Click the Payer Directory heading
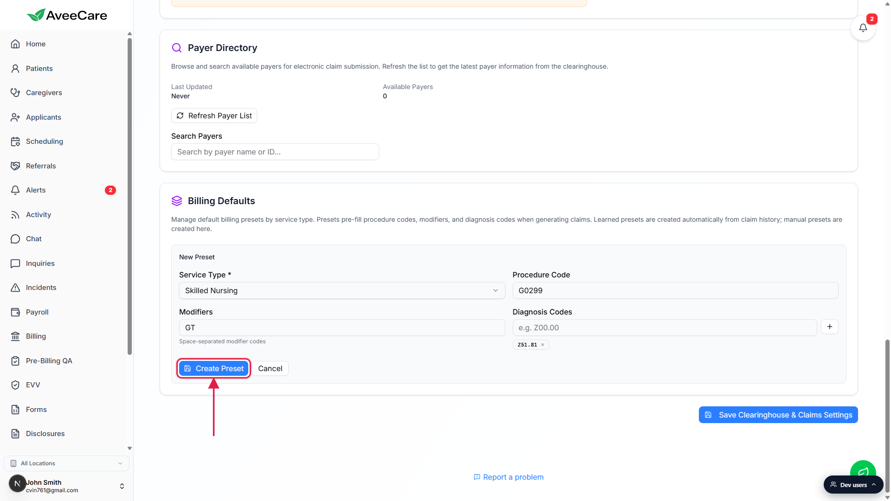 pyautogui.click(x=222, y=48)
